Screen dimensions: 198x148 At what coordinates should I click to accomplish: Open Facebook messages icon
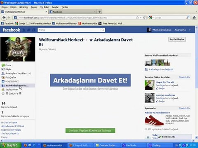[x=29, y=30]
